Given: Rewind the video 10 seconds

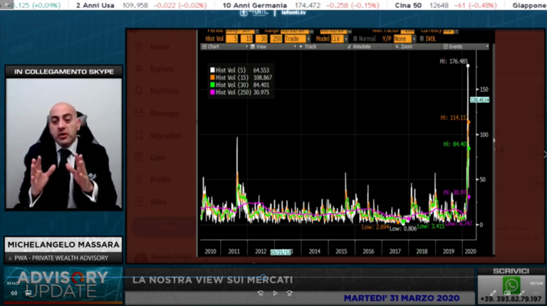Looking at the screenshot, I should coord(261,293).
